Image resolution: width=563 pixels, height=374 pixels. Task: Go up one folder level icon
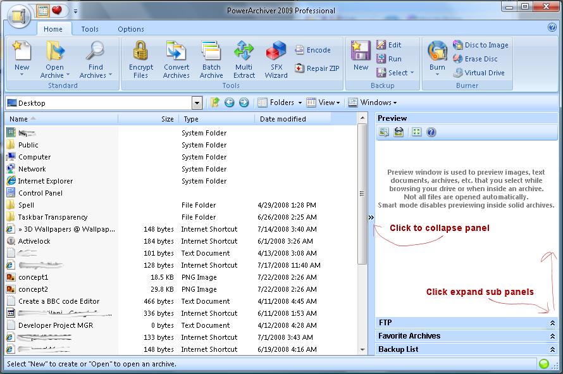click(214, 103)
